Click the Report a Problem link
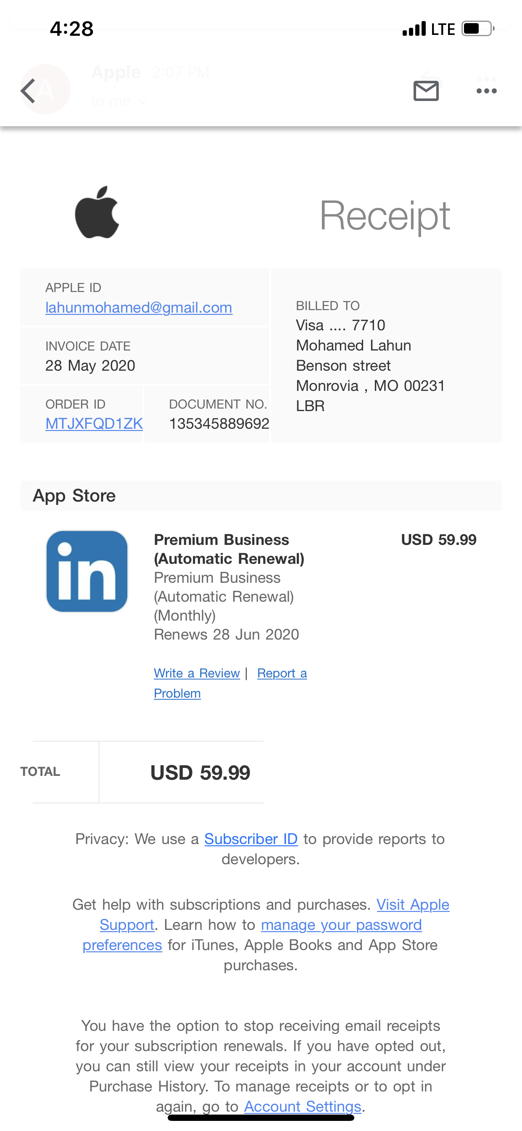The width and height of the screenshot is (522, 1131). click(282, 673)
